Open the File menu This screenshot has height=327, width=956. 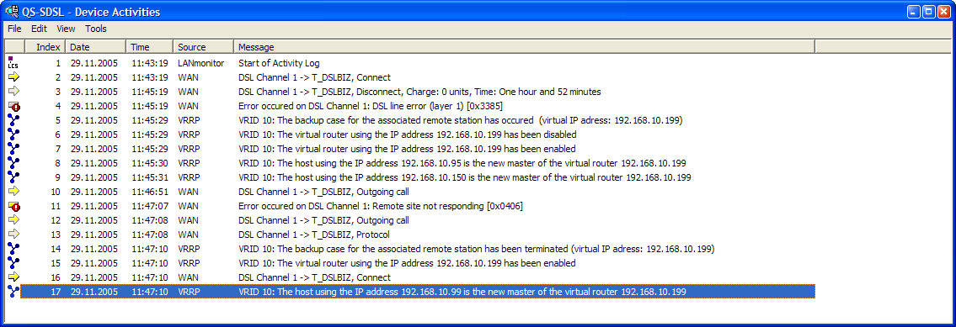click(14, 29)
